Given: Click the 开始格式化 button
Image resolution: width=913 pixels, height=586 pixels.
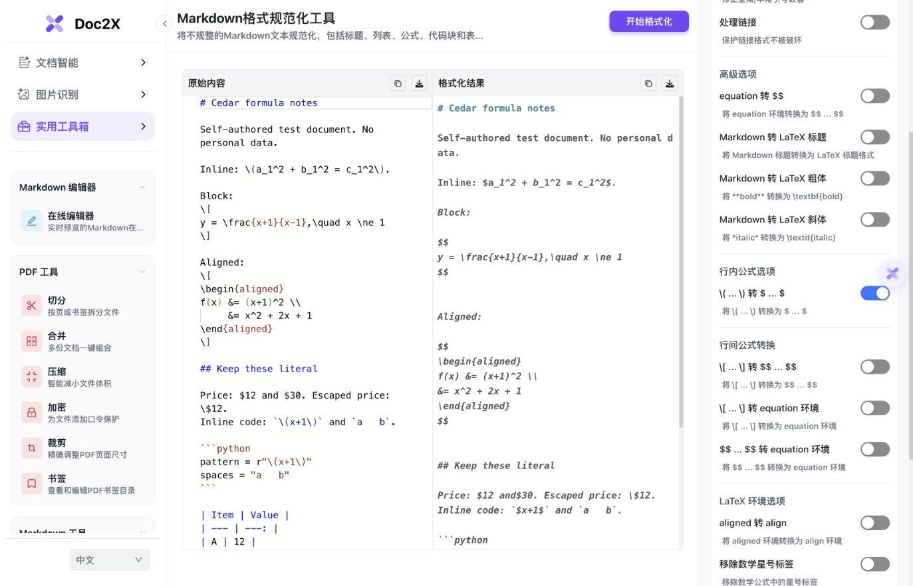Looking at the screenshot, I should [649, 22].
